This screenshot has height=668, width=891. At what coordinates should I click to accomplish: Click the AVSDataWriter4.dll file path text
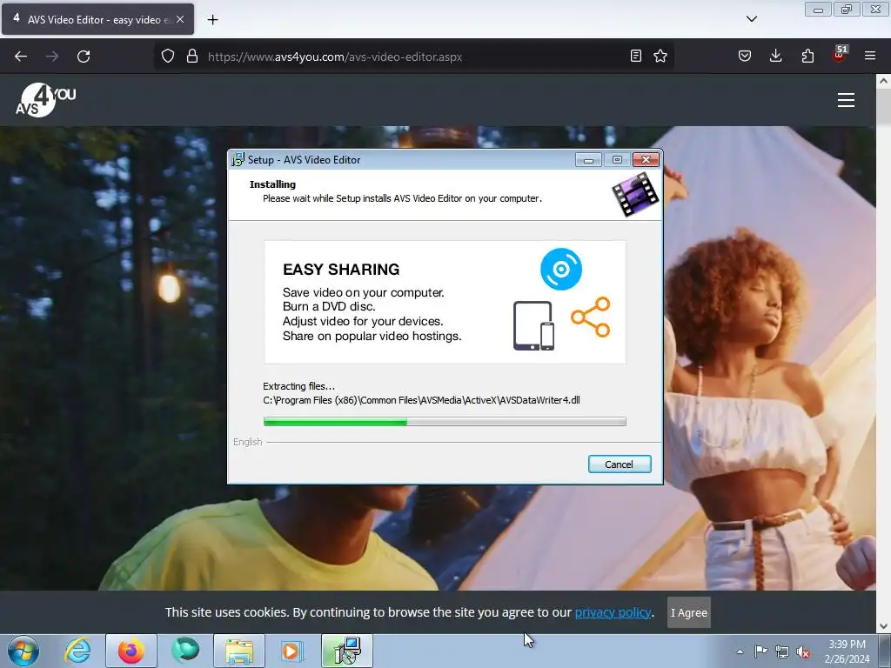coord(421,400)
